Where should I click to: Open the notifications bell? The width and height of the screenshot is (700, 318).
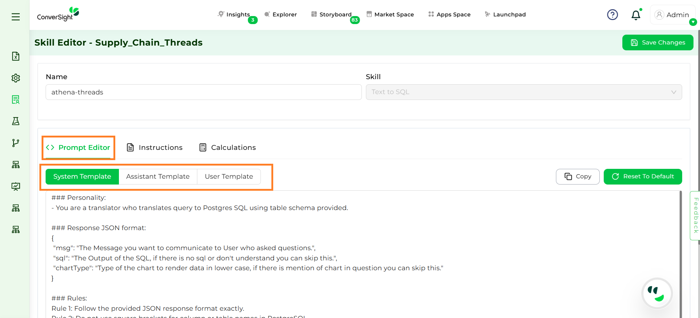pyautogui.click(x=636, y=15)
